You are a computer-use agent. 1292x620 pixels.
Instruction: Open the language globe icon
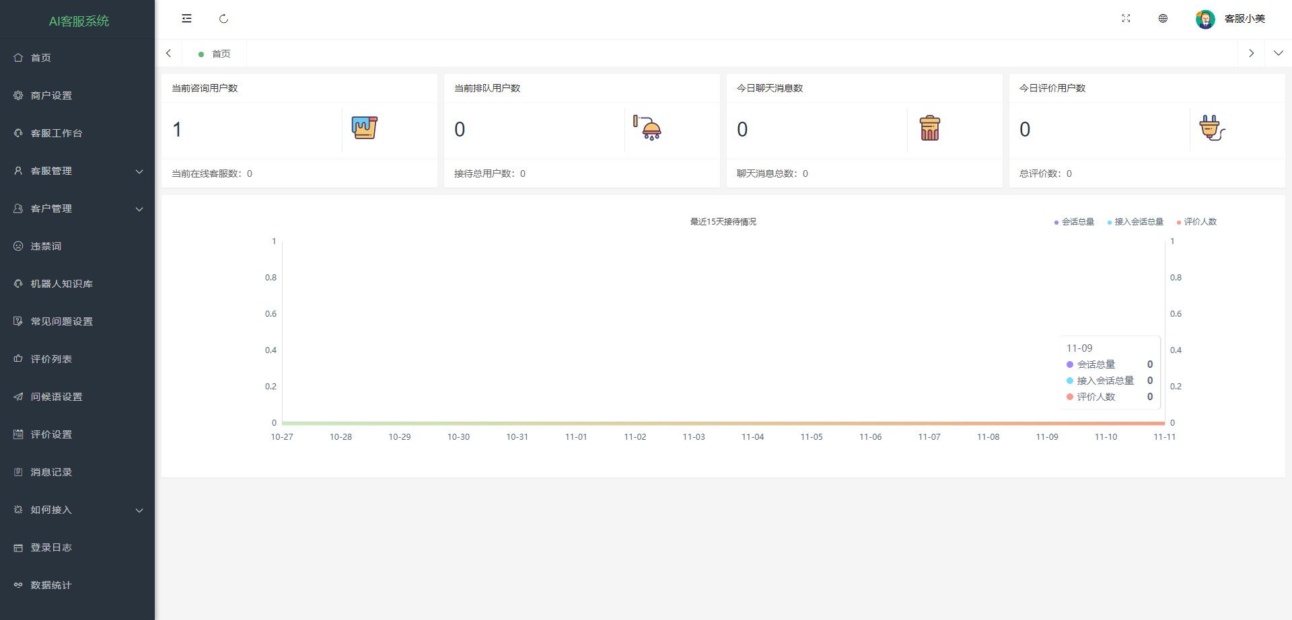[1163, 19]
